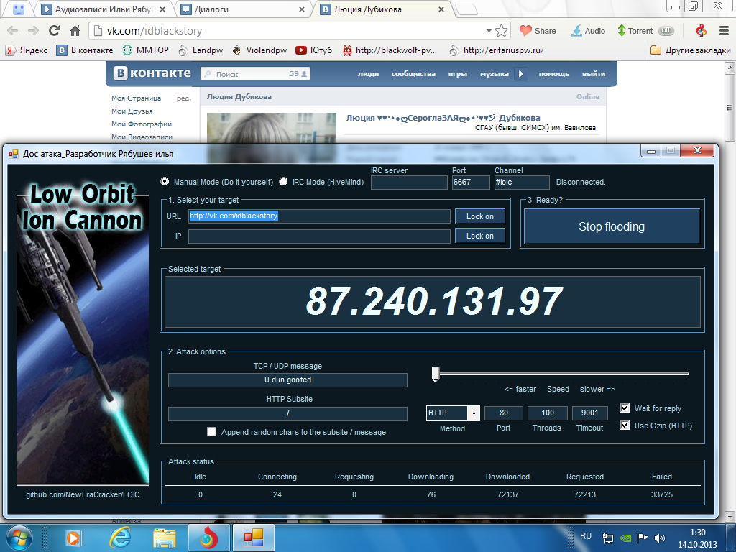Open Другие закладки folder

pos(691,50)
